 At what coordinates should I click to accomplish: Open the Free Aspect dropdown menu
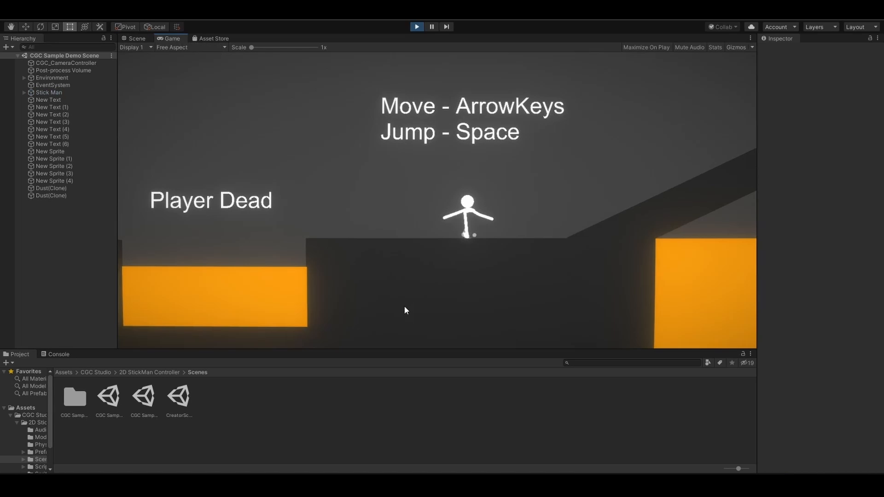[x=189, y=47]
